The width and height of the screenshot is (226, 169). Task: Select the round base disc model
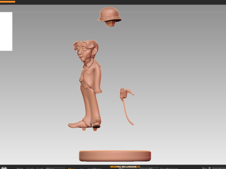pyautogui.click(x=115, y=156)
